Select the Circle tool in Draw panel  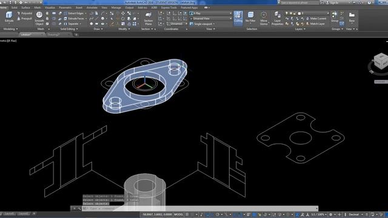[102, 19]
